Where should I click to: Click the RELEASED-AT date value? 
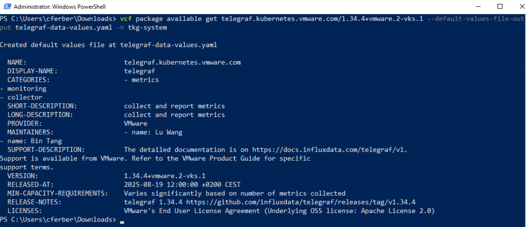click(182, 185)
